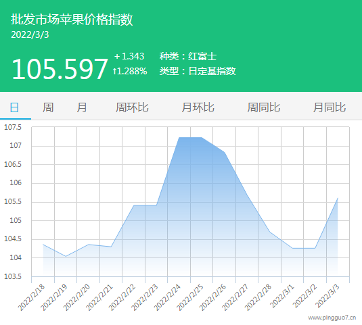The image size is (362, 325).
Task: Click the data point at 2022/2/28
Action: click(x=270, y=232)
